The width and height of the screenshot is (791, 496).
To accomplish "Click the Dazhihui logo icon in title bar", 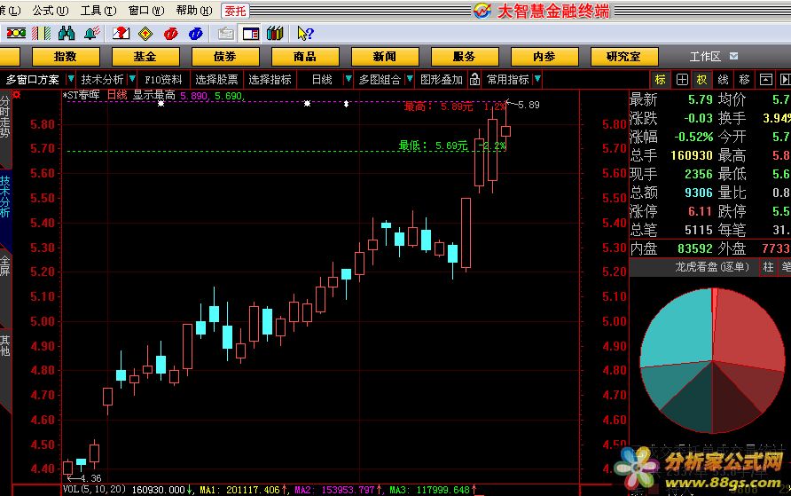I will click(482, 10).
